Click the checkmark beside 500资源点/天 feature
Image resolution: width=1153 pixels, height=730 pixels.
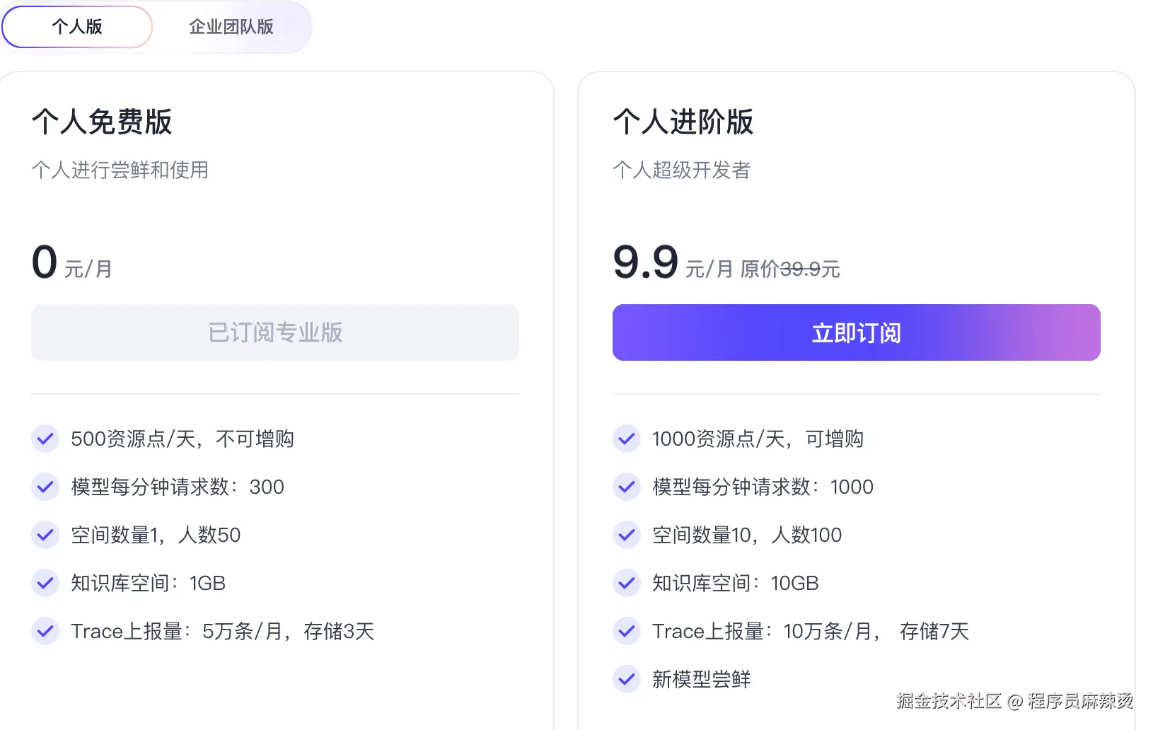[x=45, y=439]
